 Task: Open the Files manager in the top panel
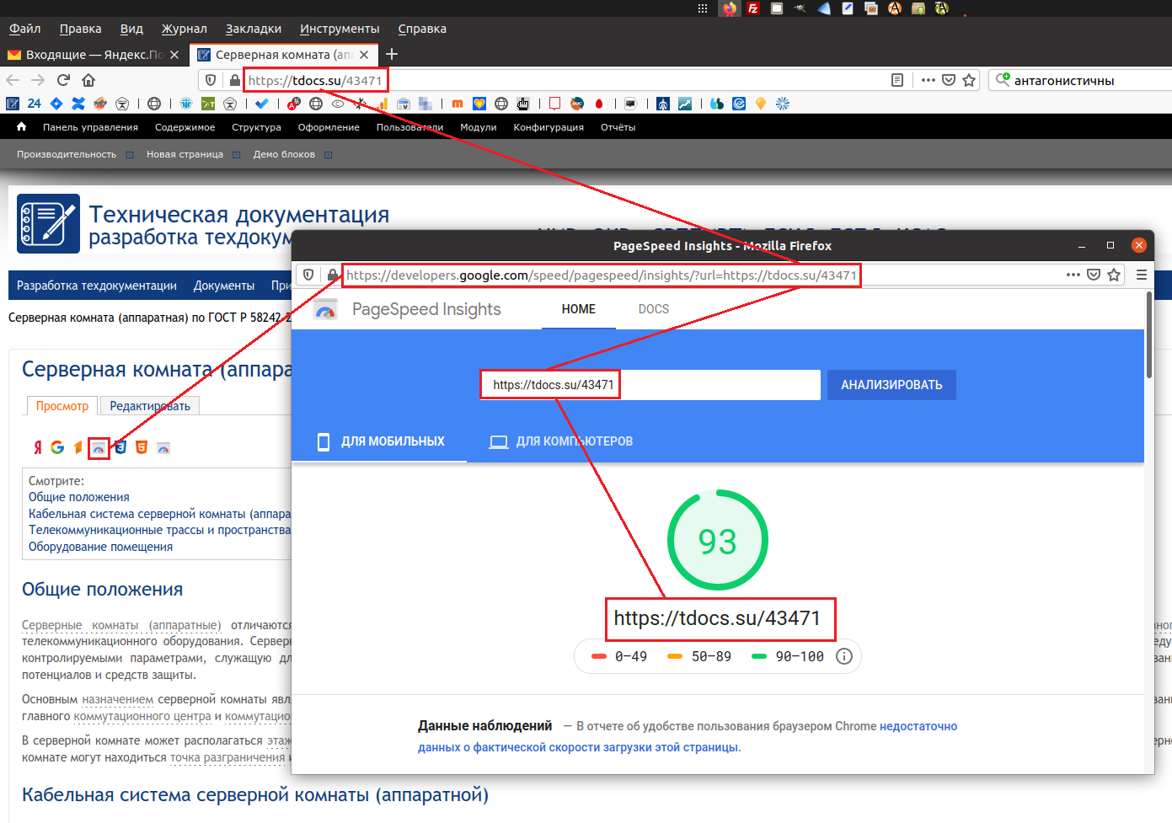click(777, 8)
